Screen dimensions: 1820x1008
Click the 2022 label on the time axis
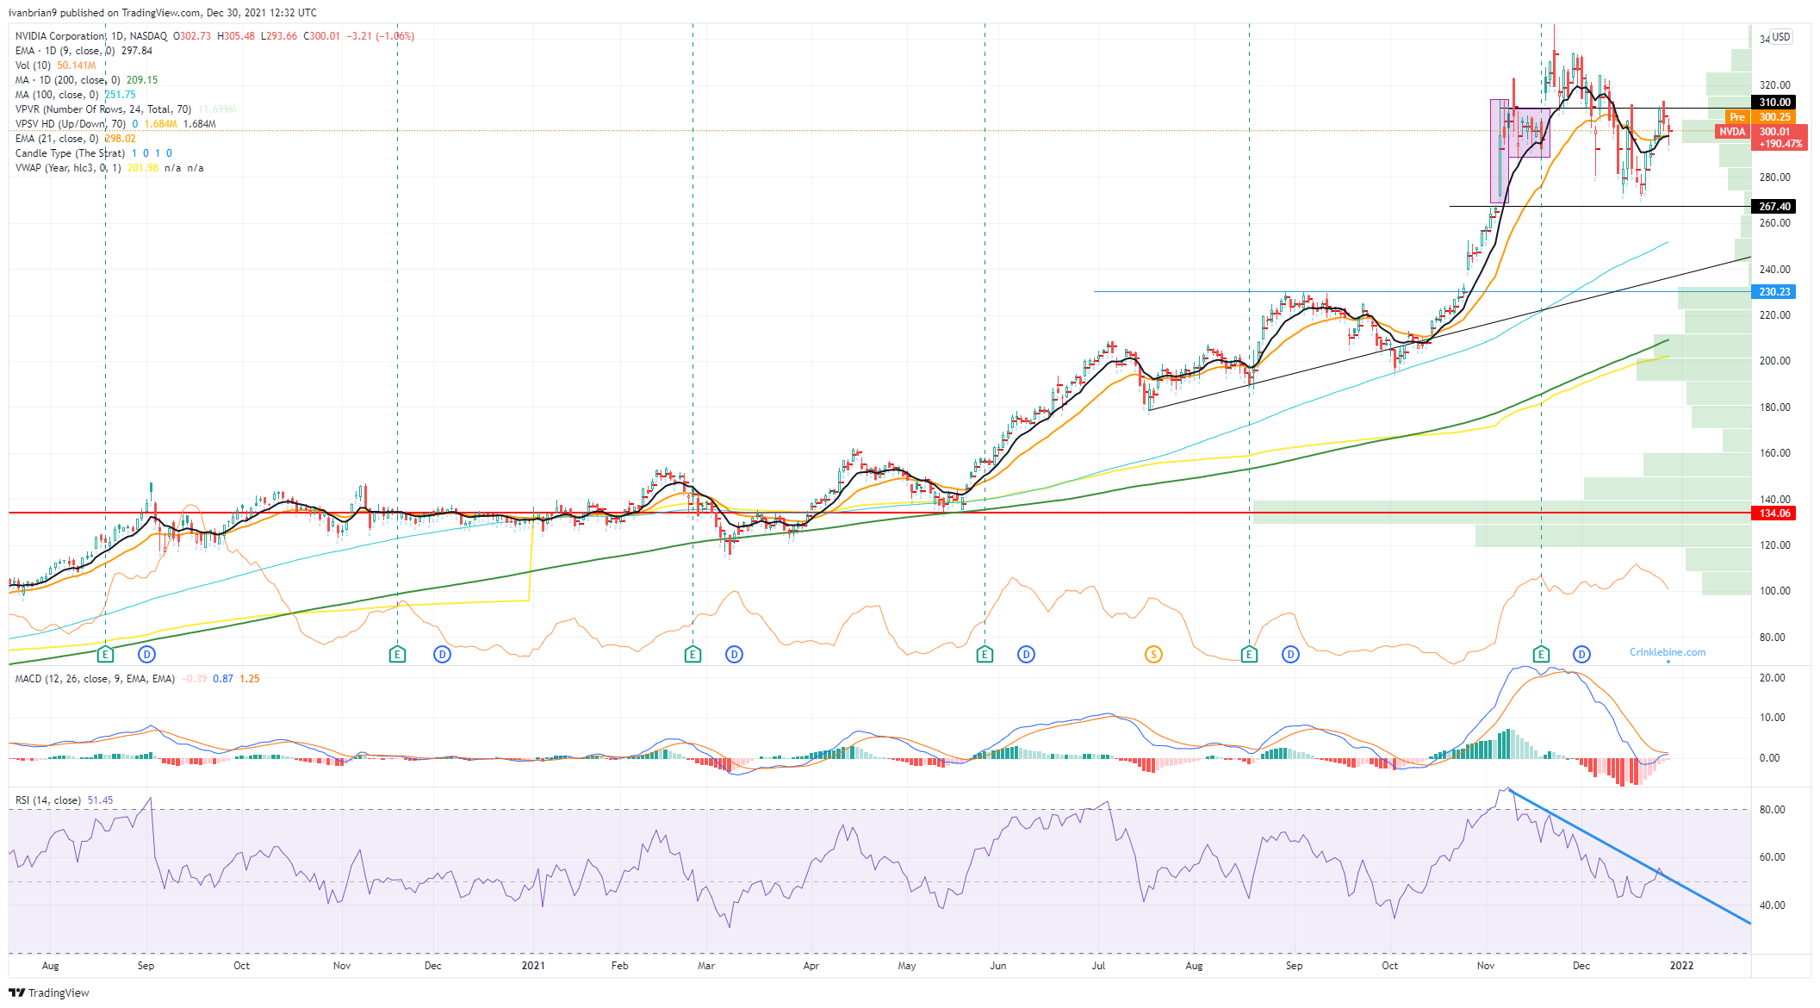pyautogui.click(x=1681, y=966)
